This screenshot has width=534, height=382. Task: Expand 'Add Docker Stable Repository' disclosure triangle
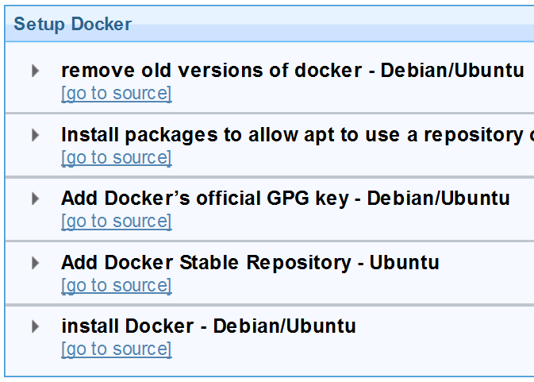pyautogui.click(x=35, y=263)
